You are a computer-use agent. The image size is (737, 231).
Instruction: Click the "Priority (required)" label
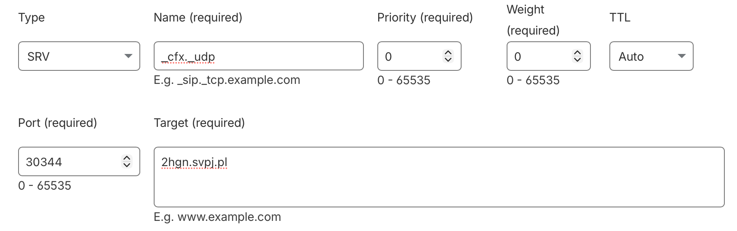pyautogui.click(x=425, y=18)
